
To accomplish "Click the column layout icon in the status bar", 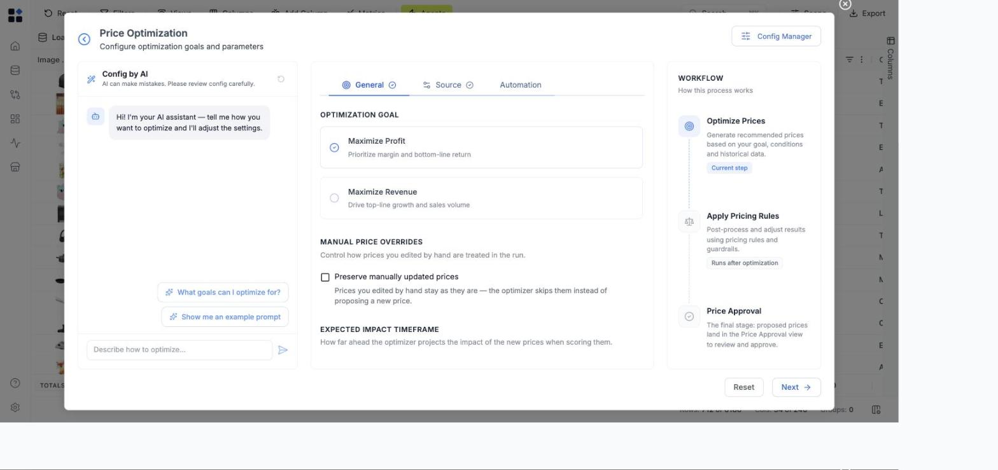I will pyautogui.click(x=876, y=410).
